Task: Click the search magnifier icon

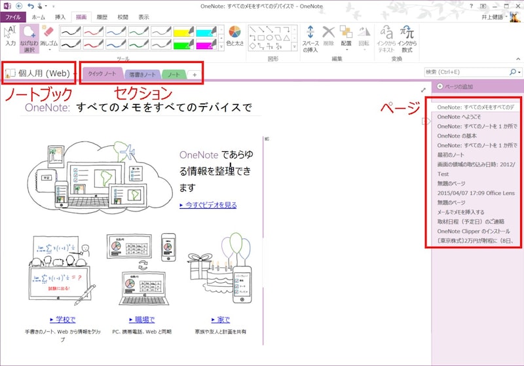Action: [x=513, y=72]
